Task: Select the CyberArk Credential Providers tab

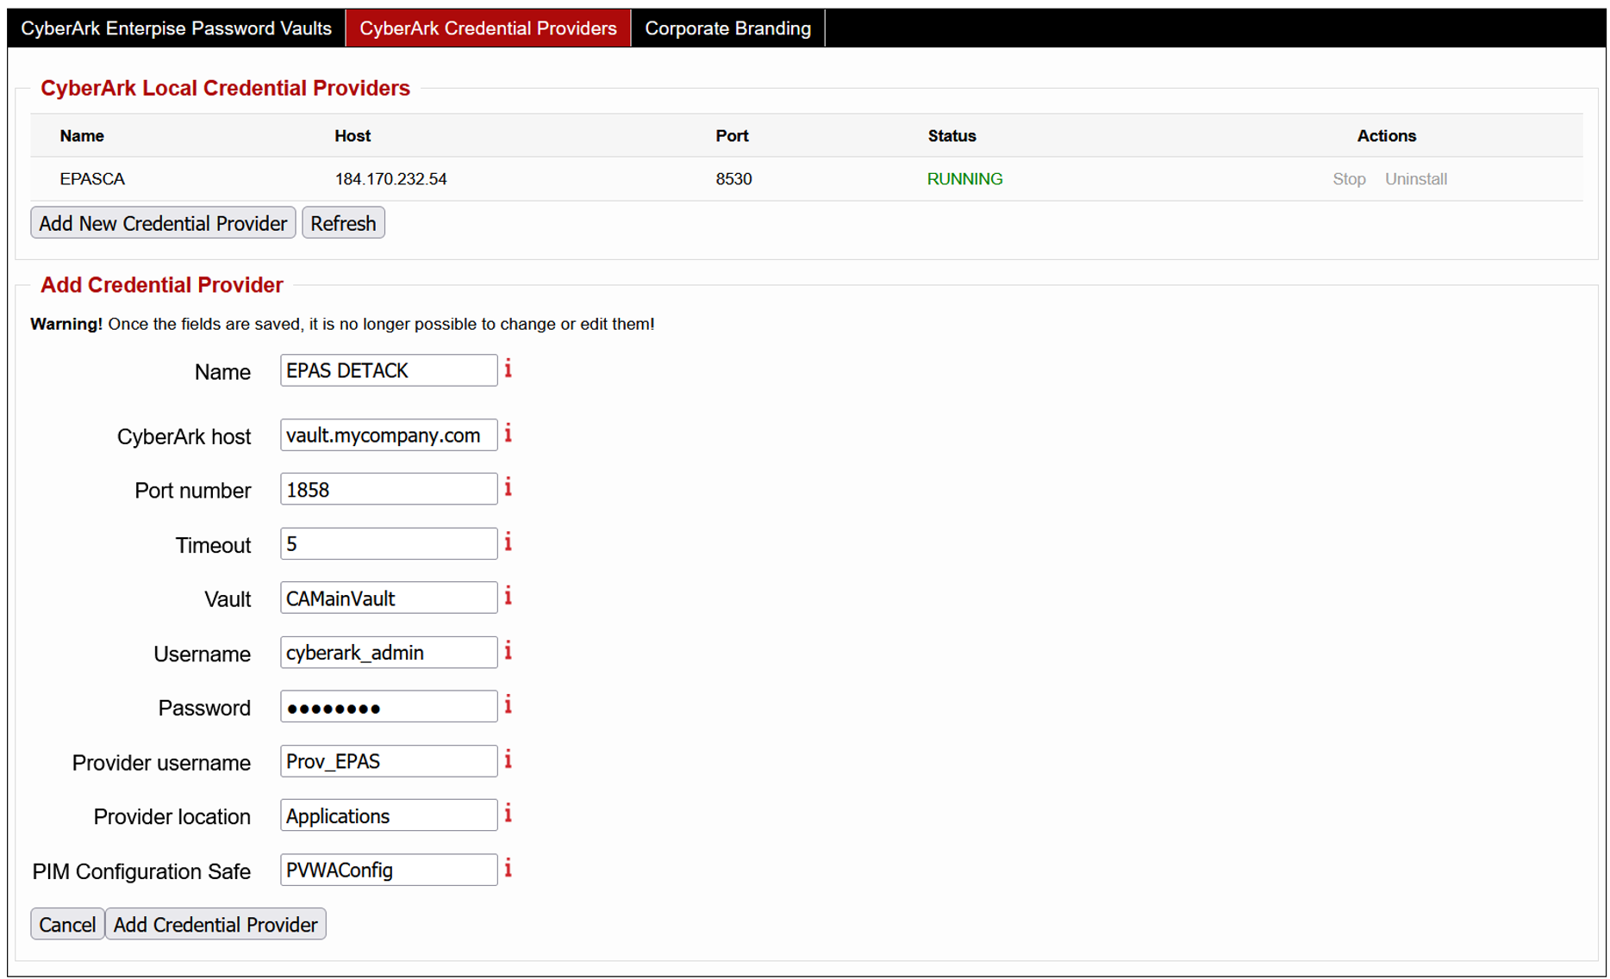Action: [488, 28]
